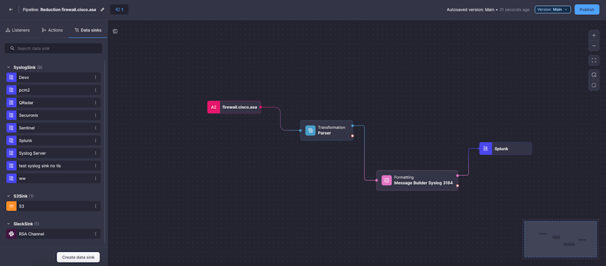Screen dimensions: 606x266
Task: Open options menu for Securonix
Action: tap(96, 116)
